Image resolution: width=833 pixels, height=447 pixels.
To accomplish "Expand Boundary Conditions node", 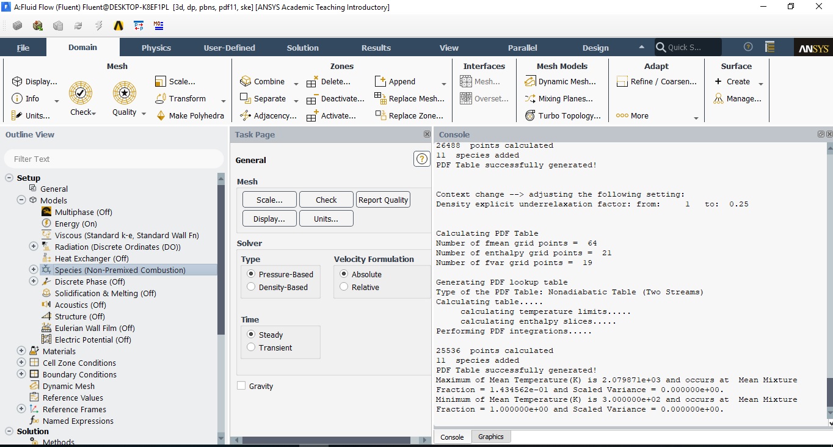I will click(21, 374).
